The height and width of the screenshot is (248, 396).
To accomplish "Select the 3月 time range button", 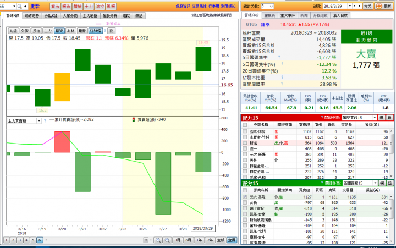I will coord(177,240).
